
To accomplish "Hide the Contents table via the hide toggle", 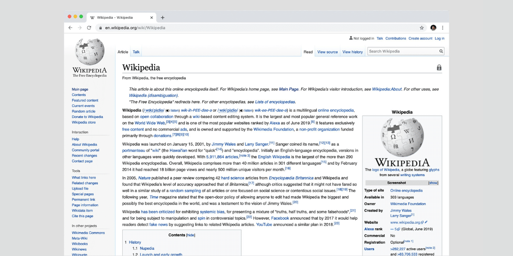I will tap(191, 235).
